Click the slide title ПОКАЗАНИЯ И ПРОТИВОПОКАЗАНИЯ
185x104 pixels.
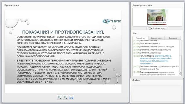click(63, 32)
